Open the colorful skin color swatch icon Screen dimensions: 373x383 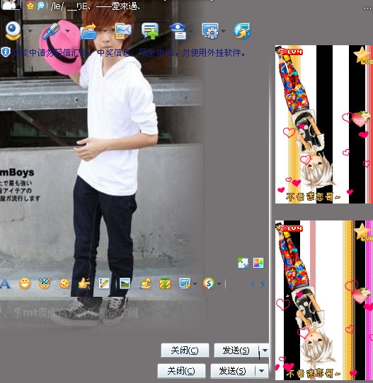point(258,263)
